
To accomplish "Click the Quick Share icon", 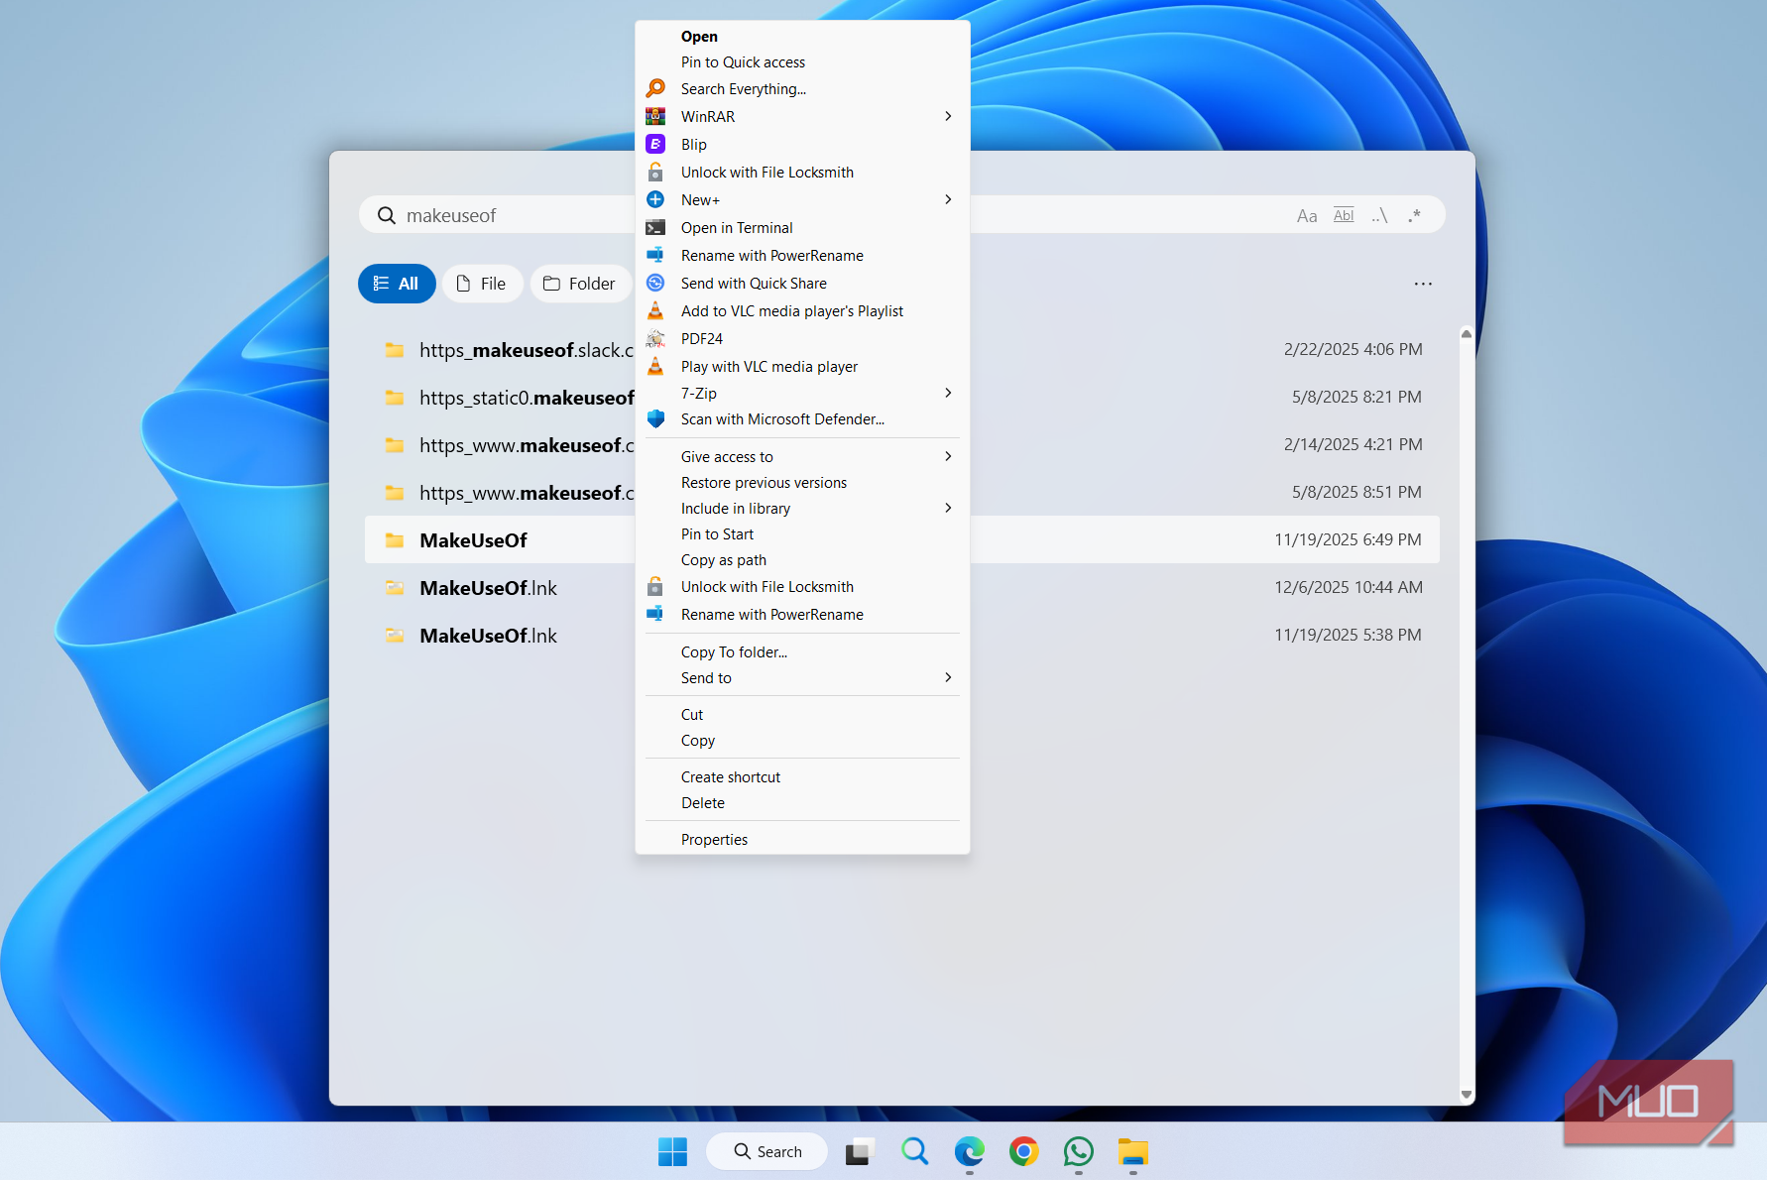I will tap(655, 283).
